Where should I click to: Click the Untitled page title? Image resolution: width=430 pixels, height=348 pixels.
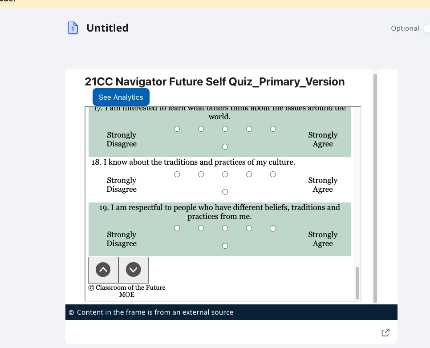pos(108,28)
